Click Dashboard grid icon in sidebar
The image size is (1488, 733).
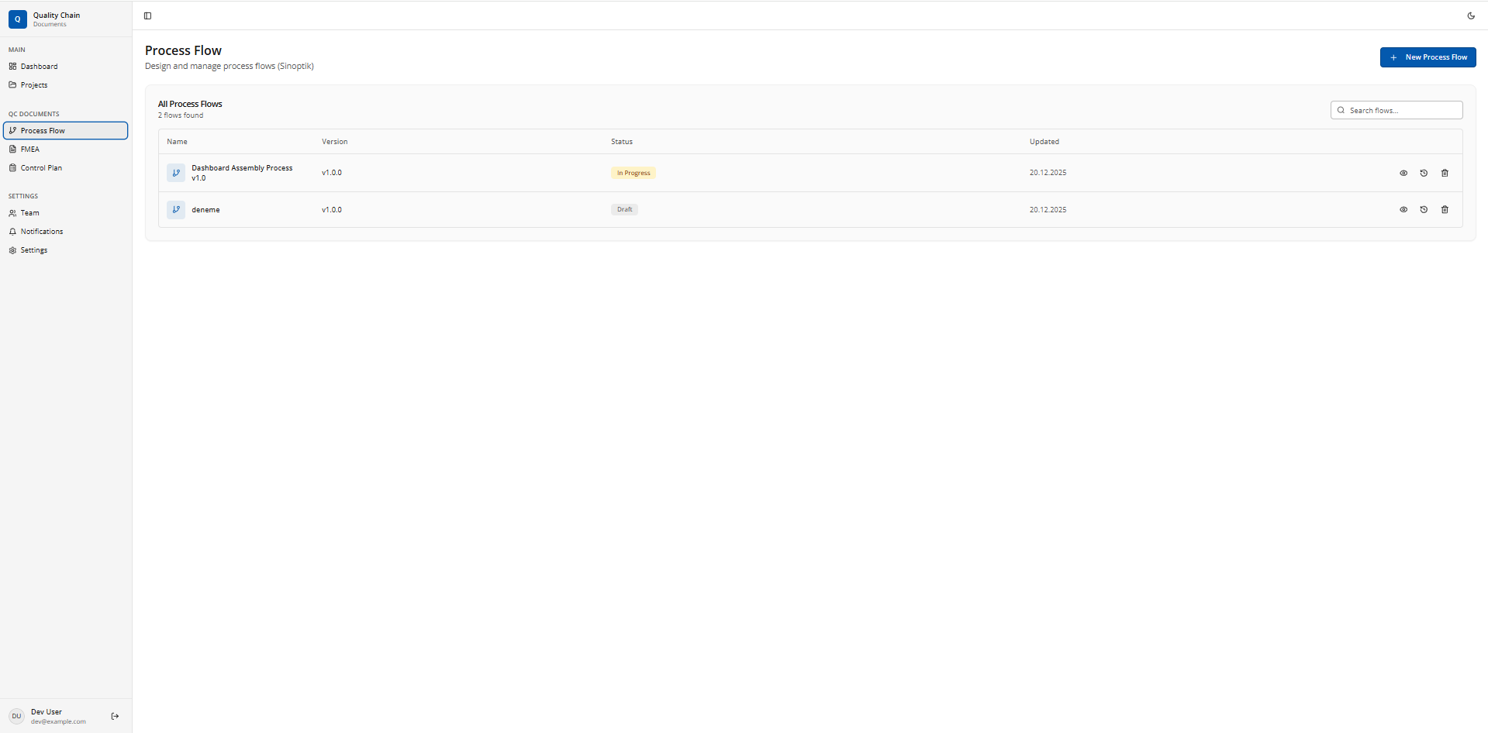pyautogui.click(x=12, y=67)
